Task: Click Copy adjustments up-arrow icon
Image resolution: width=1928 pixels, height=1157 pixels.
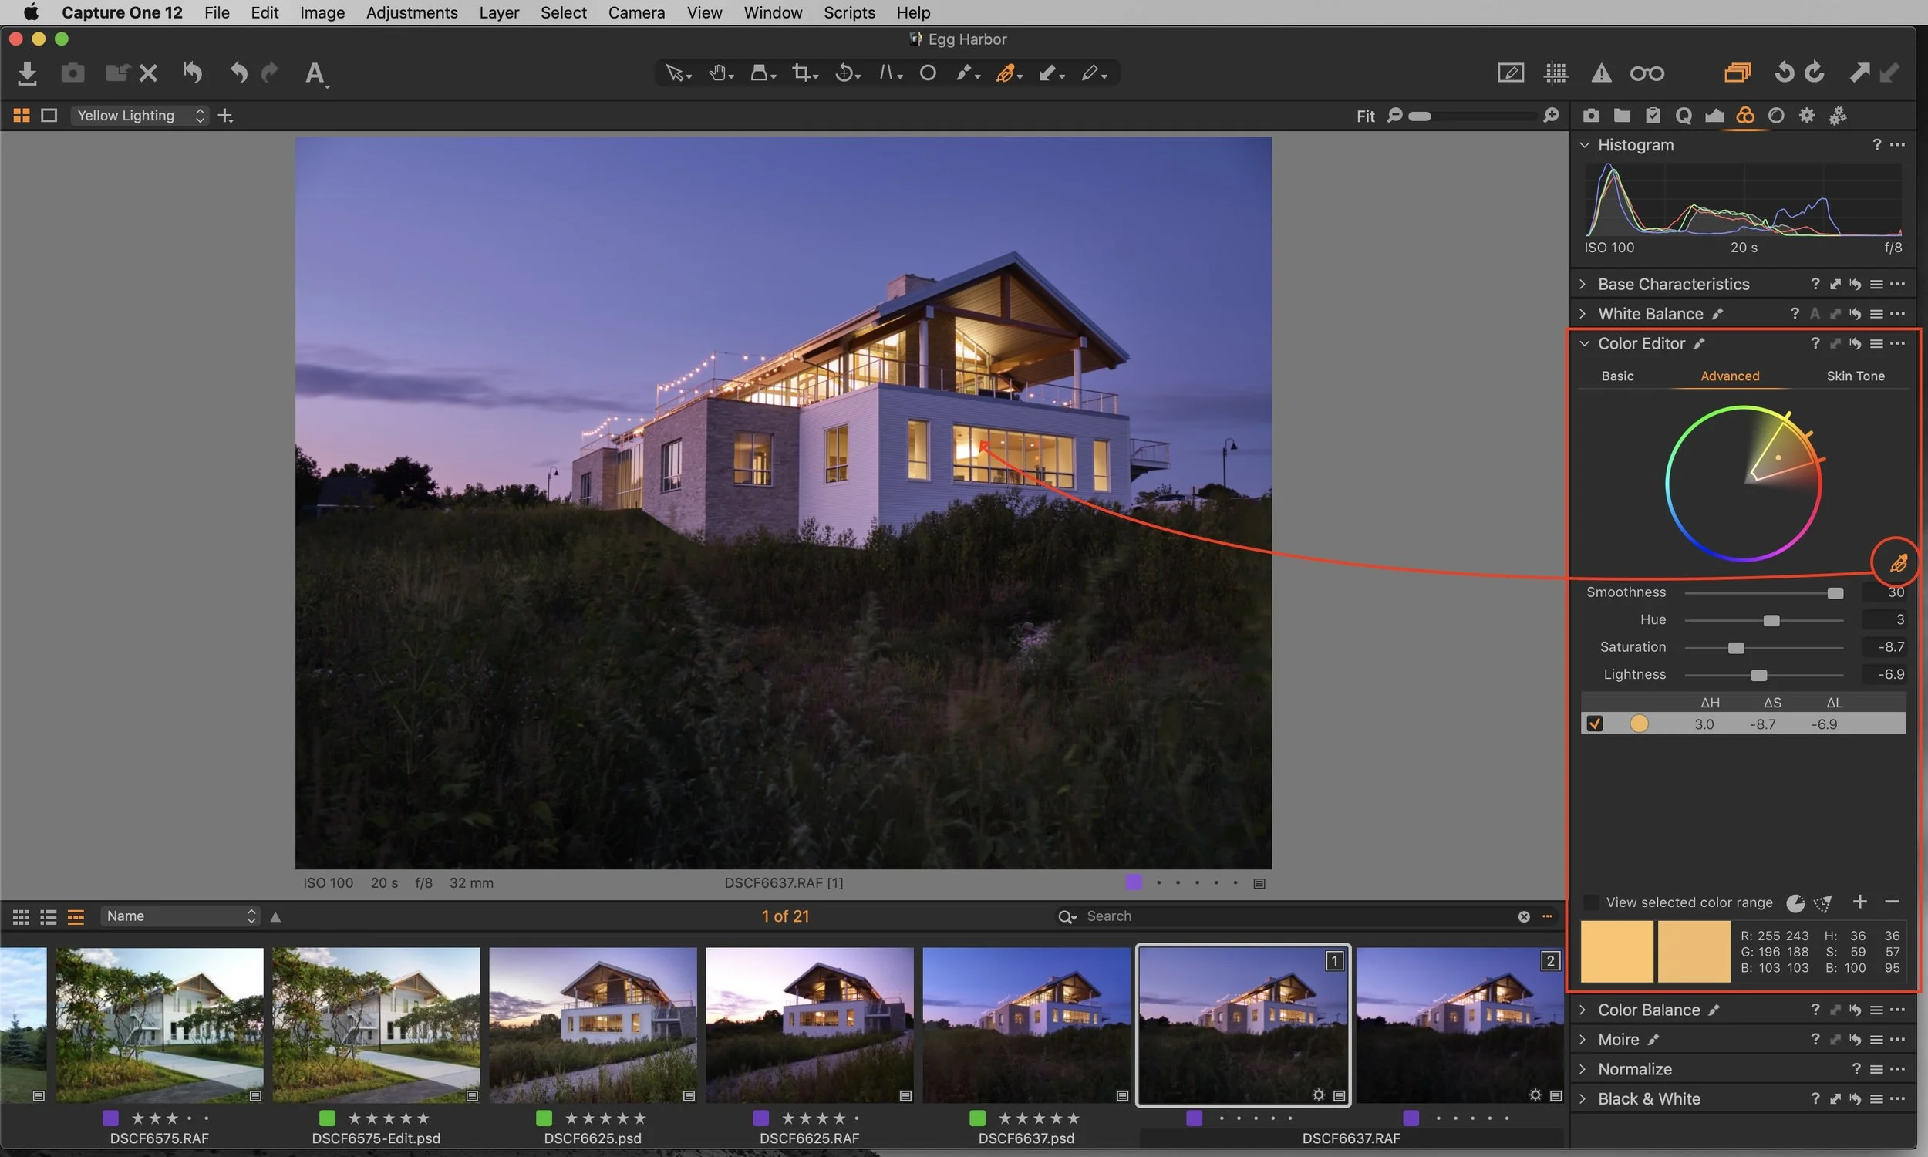Action: click(x=1859, y=73)
